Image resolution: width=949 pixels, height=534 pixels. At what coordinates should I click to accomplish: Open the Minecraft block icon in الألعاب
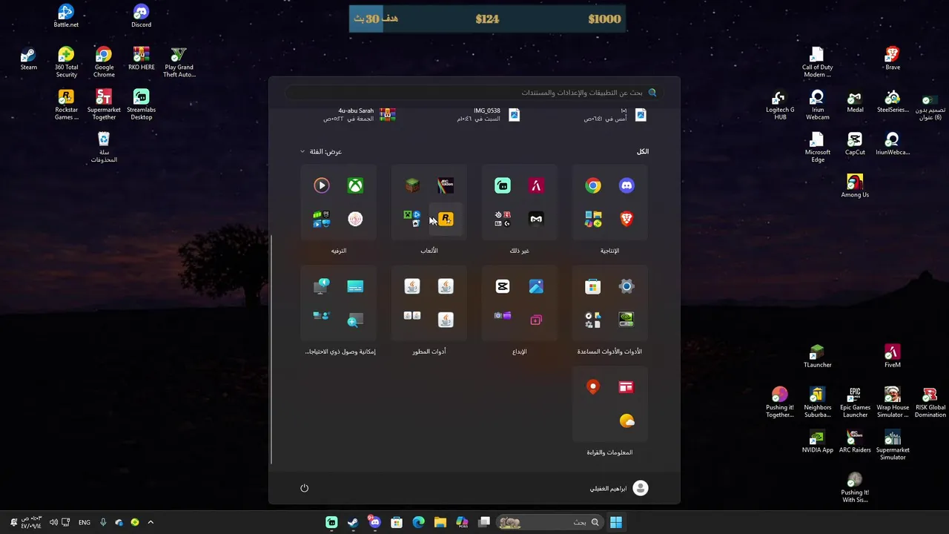(x=412, y=185)
